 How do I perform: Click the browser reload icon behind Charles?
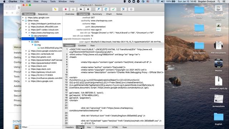pos(17,13)
